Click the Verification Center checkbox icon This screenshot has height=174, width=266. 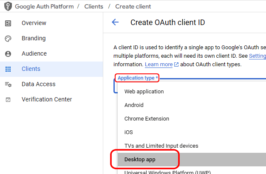tap(8, 100)
